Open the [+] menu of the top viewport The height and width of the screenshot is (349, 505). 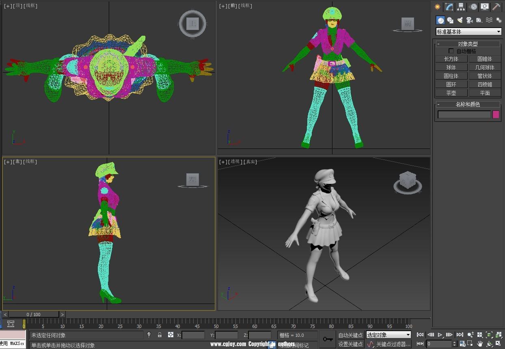(x=8, y=6)
